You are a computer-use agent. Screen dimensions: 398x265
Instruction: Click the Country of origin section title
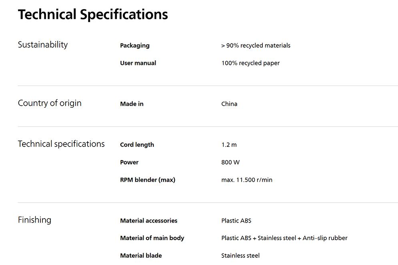tap(50, 103)
